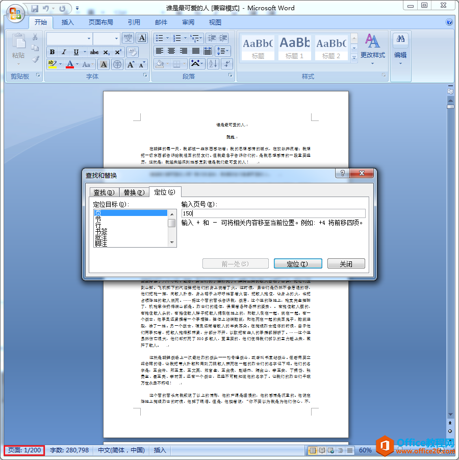Select the 标题 1 style
459x460 pixels.
click(x=294, y=47)
